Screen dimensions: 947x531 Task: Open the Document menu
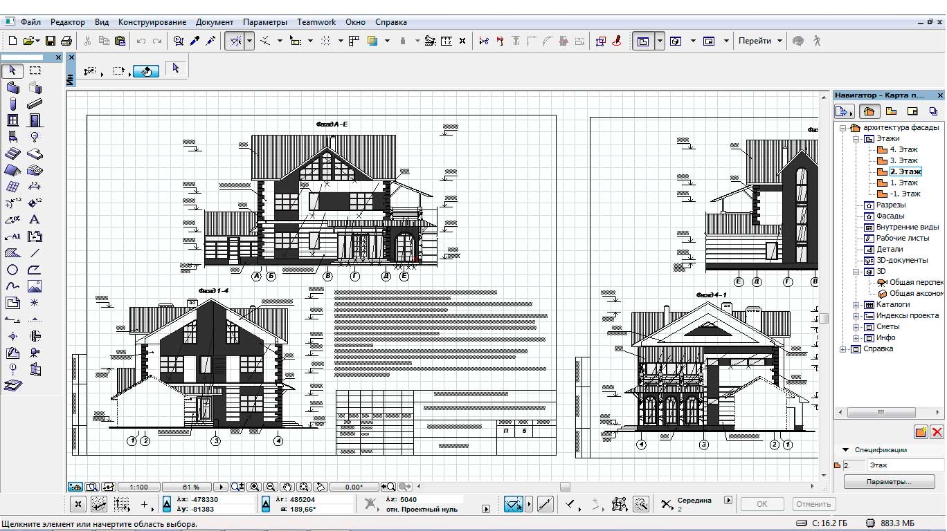215,22
